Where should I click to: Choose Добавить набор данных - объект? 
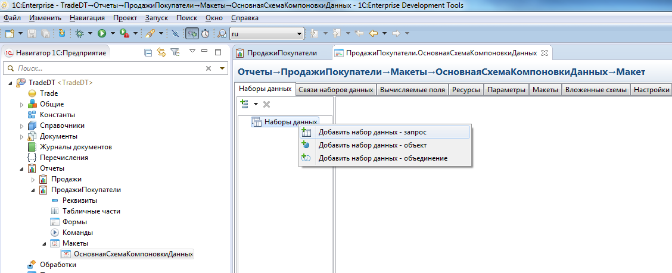click(385, 145)
